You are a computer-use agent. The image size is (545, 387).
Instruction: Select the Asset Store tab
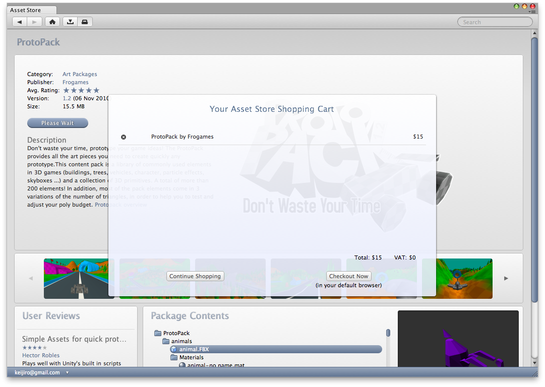pos(31,10)
